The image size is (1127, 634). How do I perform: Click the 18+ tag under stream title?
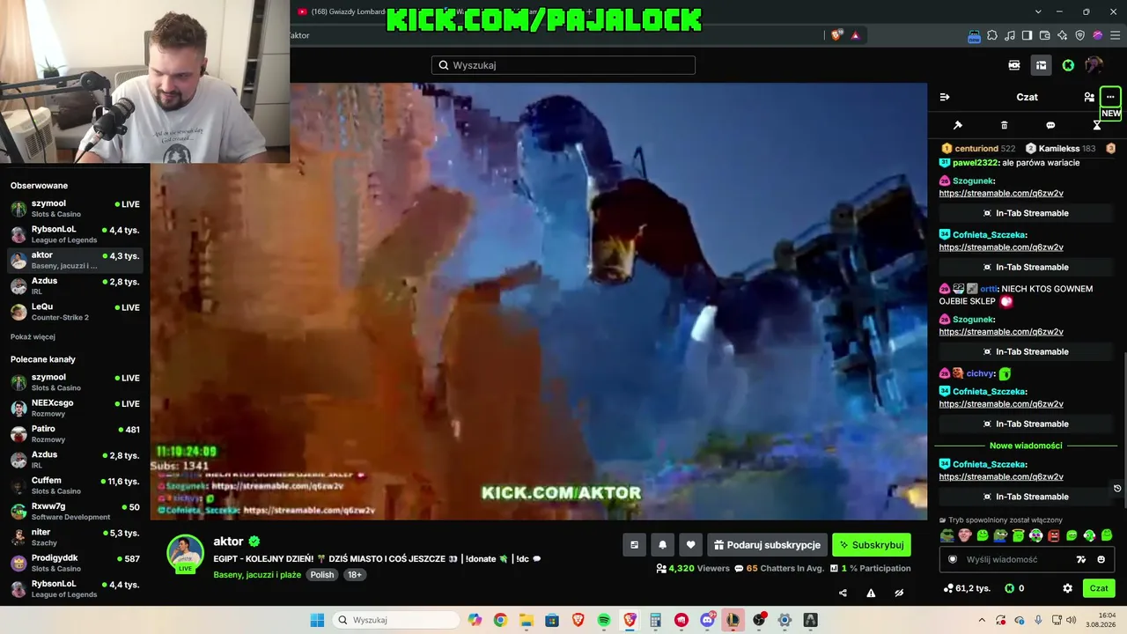click(x=354, y=575)
